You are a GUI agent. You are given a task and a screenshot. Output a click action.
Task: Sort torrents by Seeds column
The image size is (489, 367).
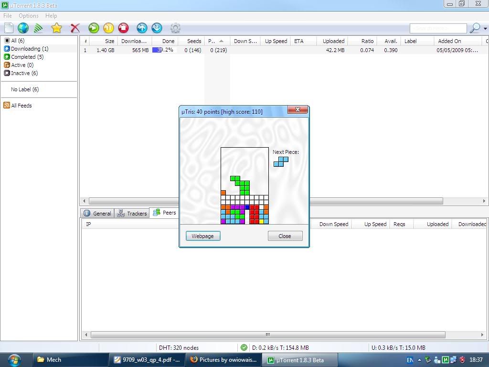pyautogui.click(x=191, y=41)
